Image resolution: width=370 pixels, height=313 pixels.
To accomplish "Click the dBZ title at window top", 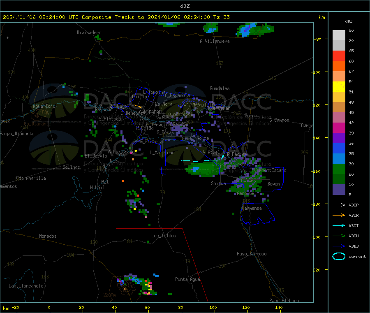I will (185, 6).
